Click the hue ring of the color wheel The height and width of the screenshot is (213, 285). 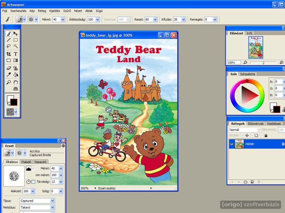(247, 95)
